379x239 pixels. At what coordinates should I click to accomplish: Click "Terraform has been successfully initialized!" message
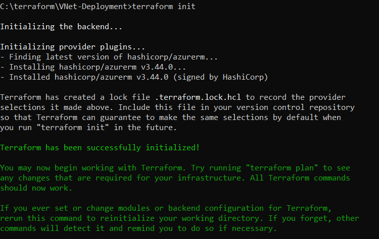click(x=100, y=148)
